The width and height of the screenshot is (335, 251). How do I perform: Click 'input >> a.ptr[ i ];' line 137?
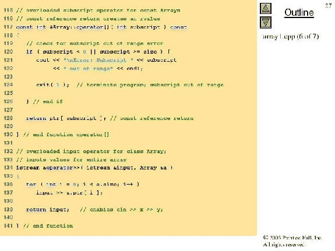(69, 193)
